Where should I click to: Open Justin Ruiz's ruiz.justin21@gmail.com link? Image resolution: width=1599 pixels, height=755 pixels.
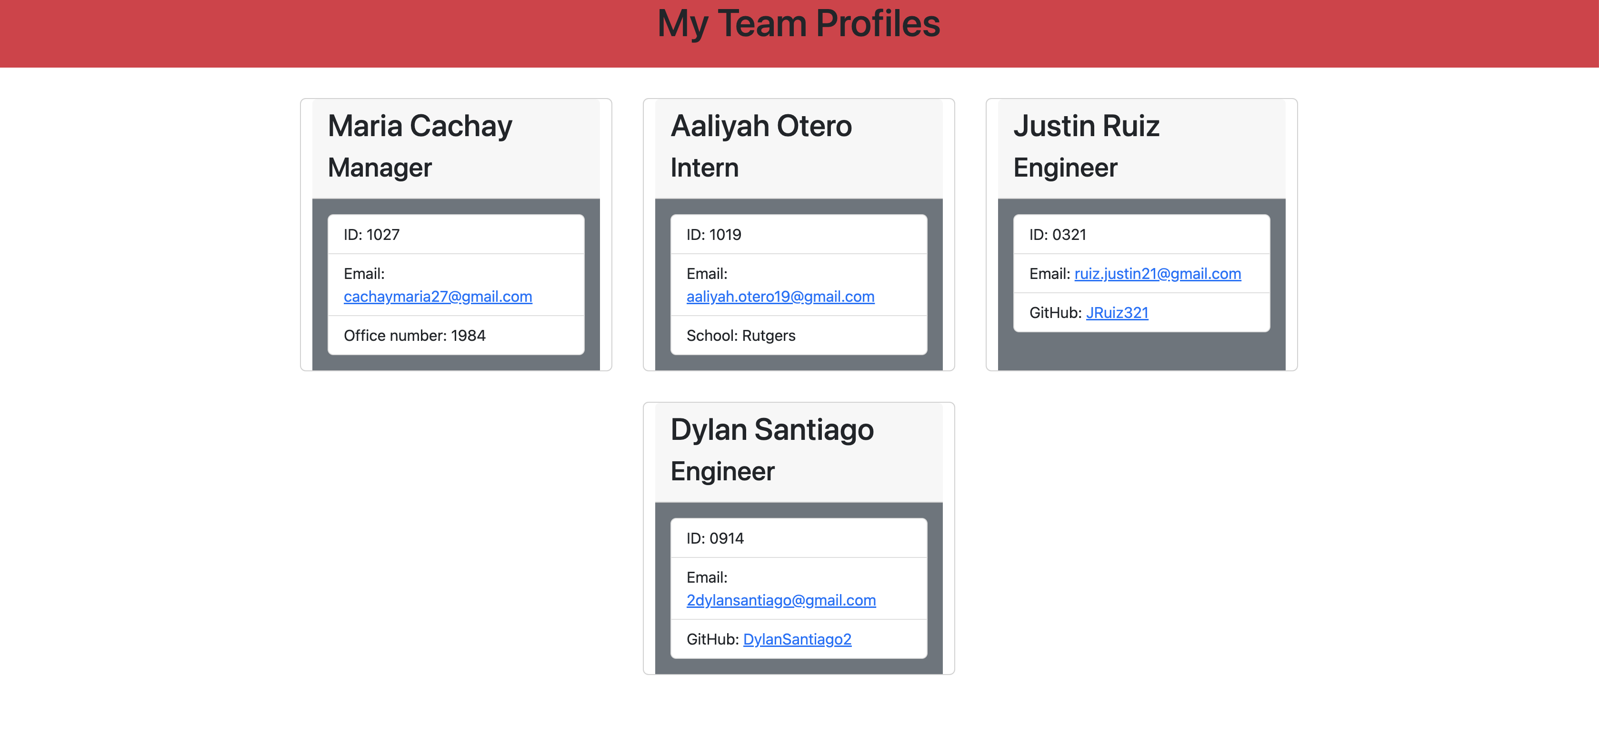pos(1157,273)
